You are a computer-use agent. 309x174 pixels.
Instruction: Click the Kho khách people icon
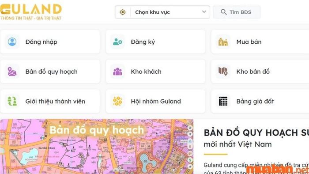coord(117,72)
